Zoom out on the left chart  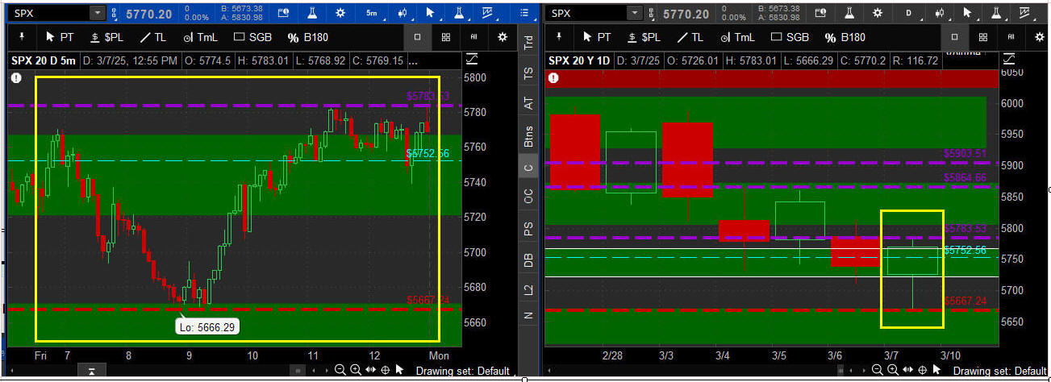[x=340, y=370]
